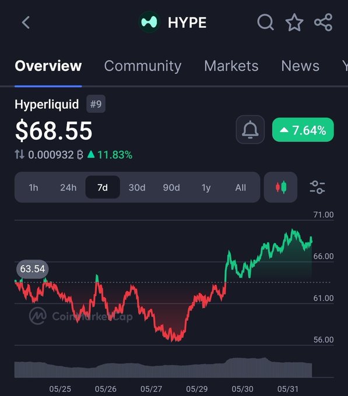Image resolution: width=348 pixels, height=396 pixels.
Task: Tap the 56.00 axis label
Action: pyautogui.click(x=324, y=340)
